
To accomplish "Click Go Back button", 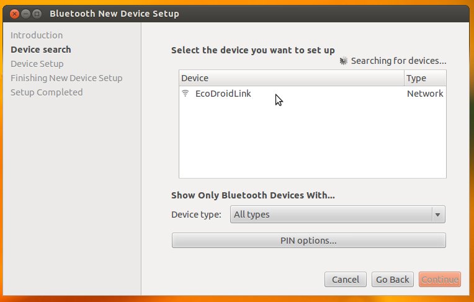I will [x=393, y=280].
